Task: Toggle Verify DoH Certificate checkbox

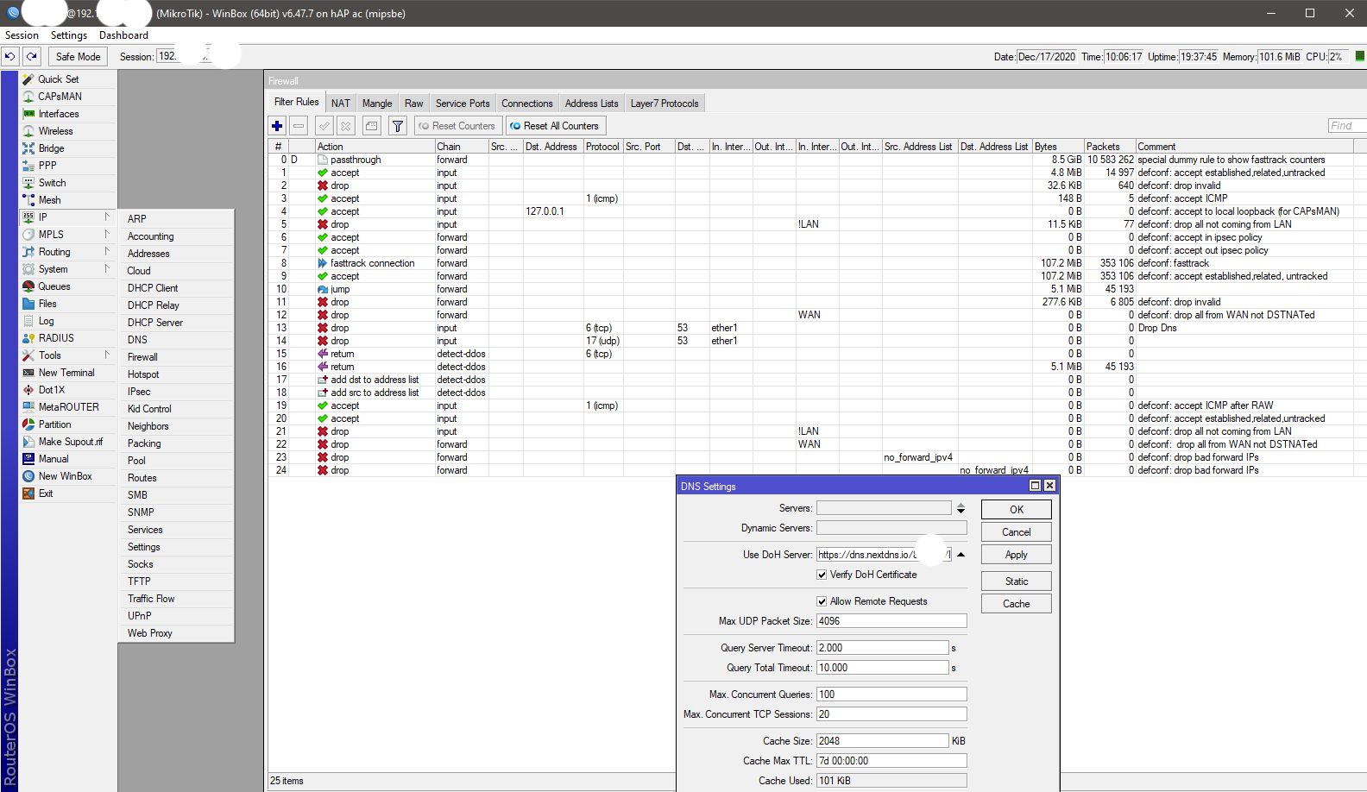Action: click(822, 575)
